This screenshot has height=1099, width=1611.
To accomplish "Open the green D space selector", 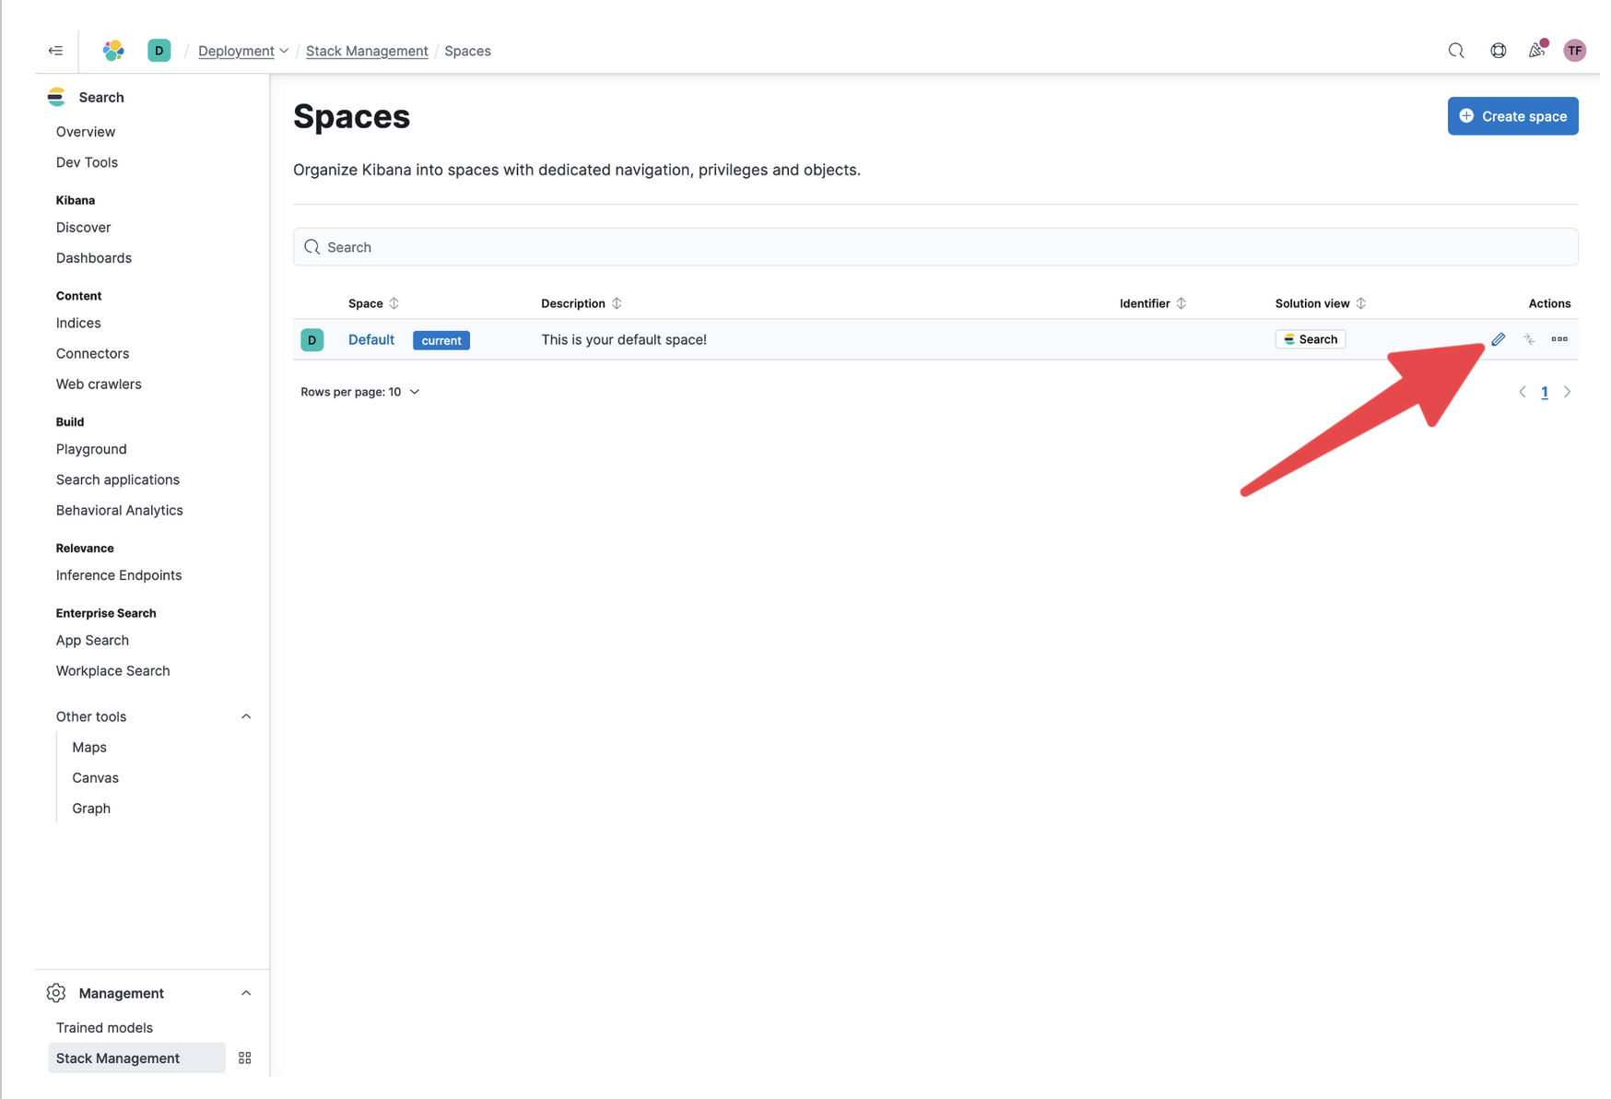I will (159, 51).
